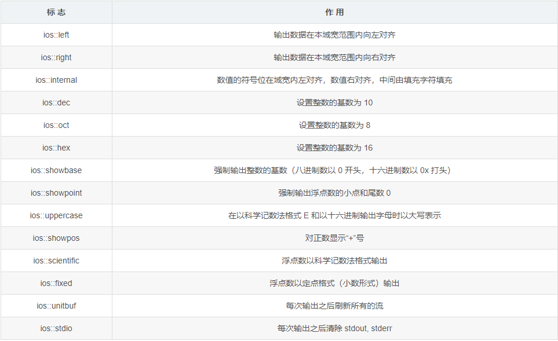
Task: Click description 对正数显示“+”号
Action: tap(334, 238)
